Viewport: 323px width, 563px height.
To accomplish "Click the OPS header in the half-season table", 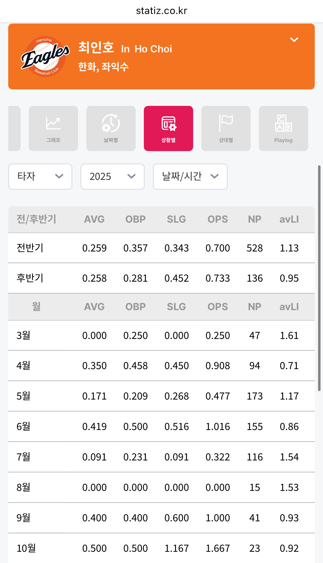I will (218, 219).
